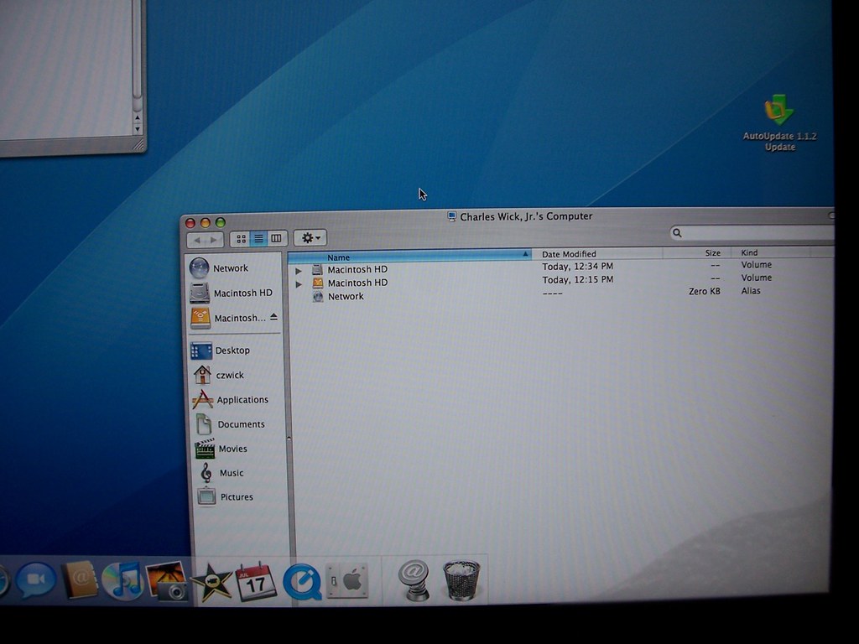The height and width of the screenshot is (644, 859).
Task: Minimize the Finder window with yellow button
Action: 206,223
